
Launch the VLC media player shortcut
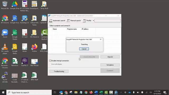5,49
